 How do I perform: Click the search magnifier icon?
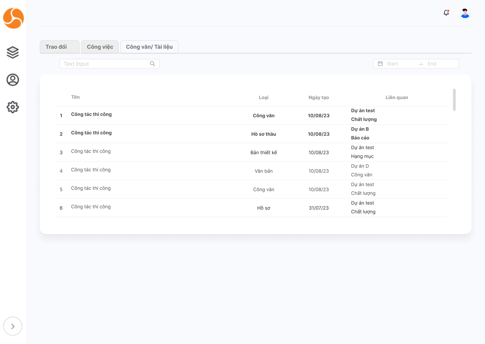(153, 64)
